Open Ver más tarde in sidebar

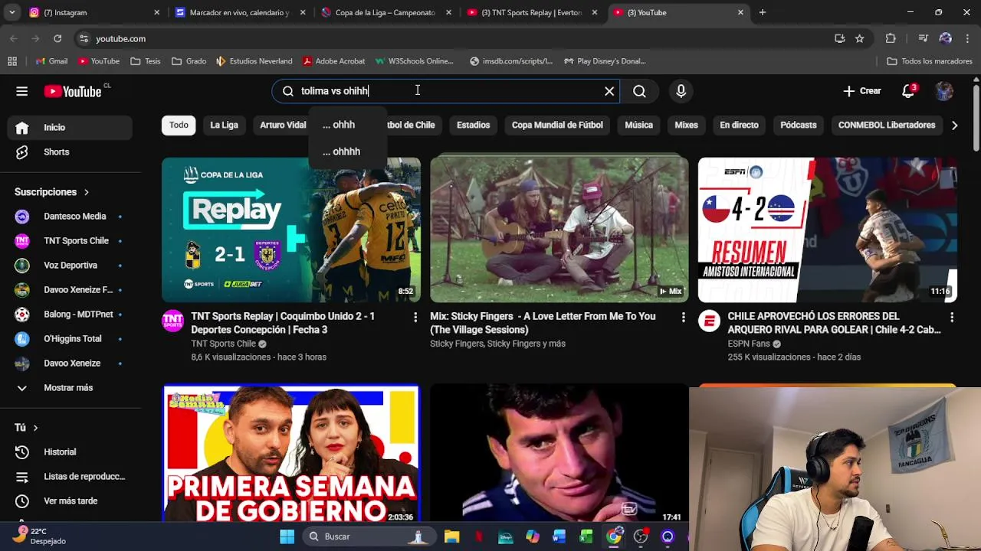click(x=70, y=501)
